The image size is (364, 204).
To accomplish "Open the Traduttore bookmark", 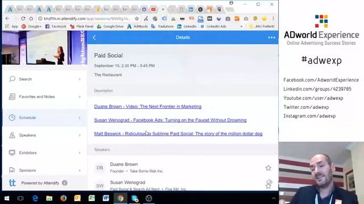I will tap(162, 27).
